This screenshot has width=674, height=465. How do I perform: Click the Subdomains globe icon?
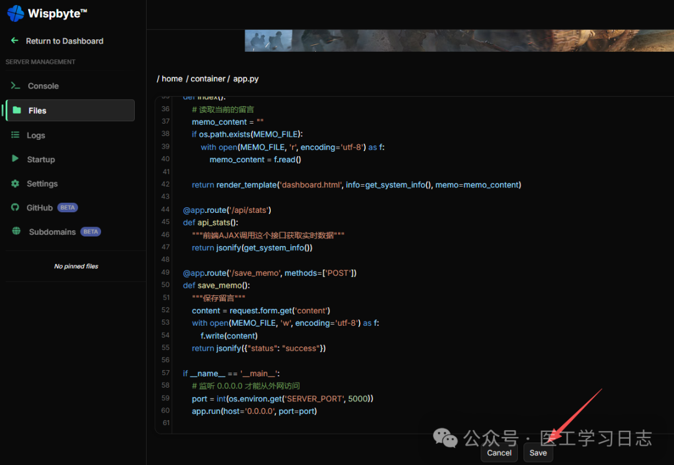pos(16,232)
